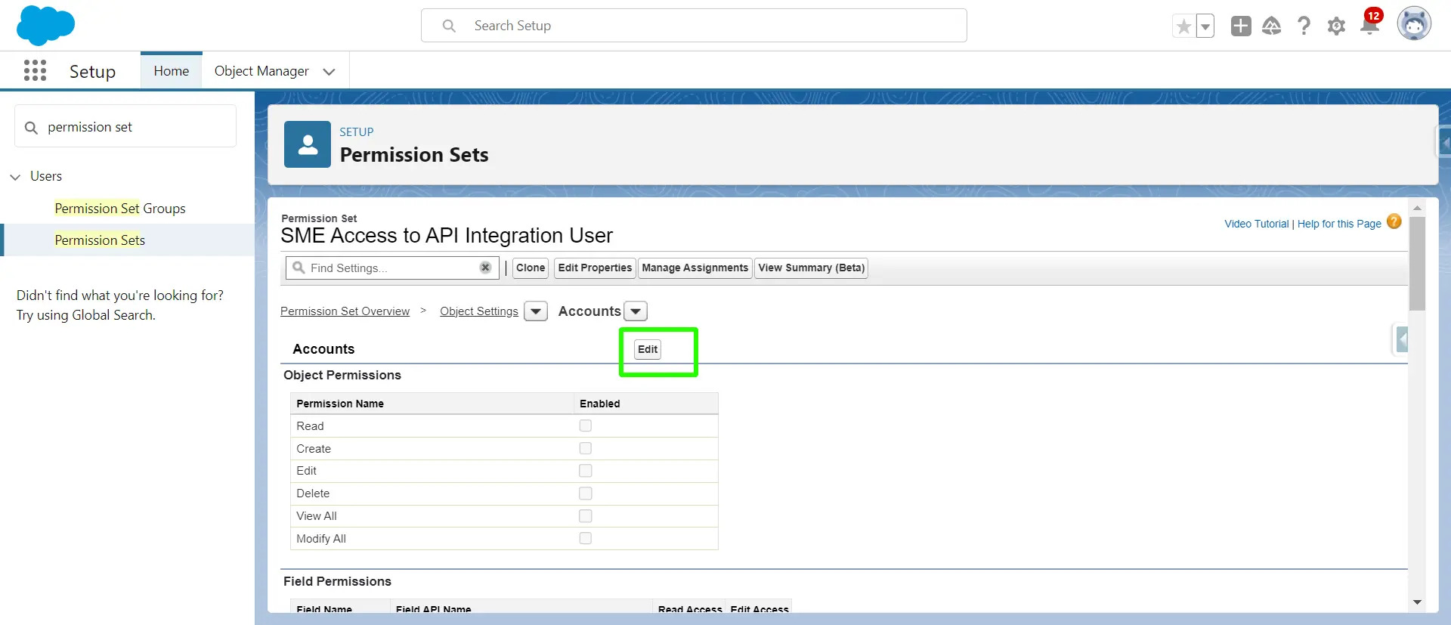Image resolution: width=1451 pixels, height=625 pixels.
Task: Select Permission Set Groups in sidebar
Action: click(x=119, y=209)
